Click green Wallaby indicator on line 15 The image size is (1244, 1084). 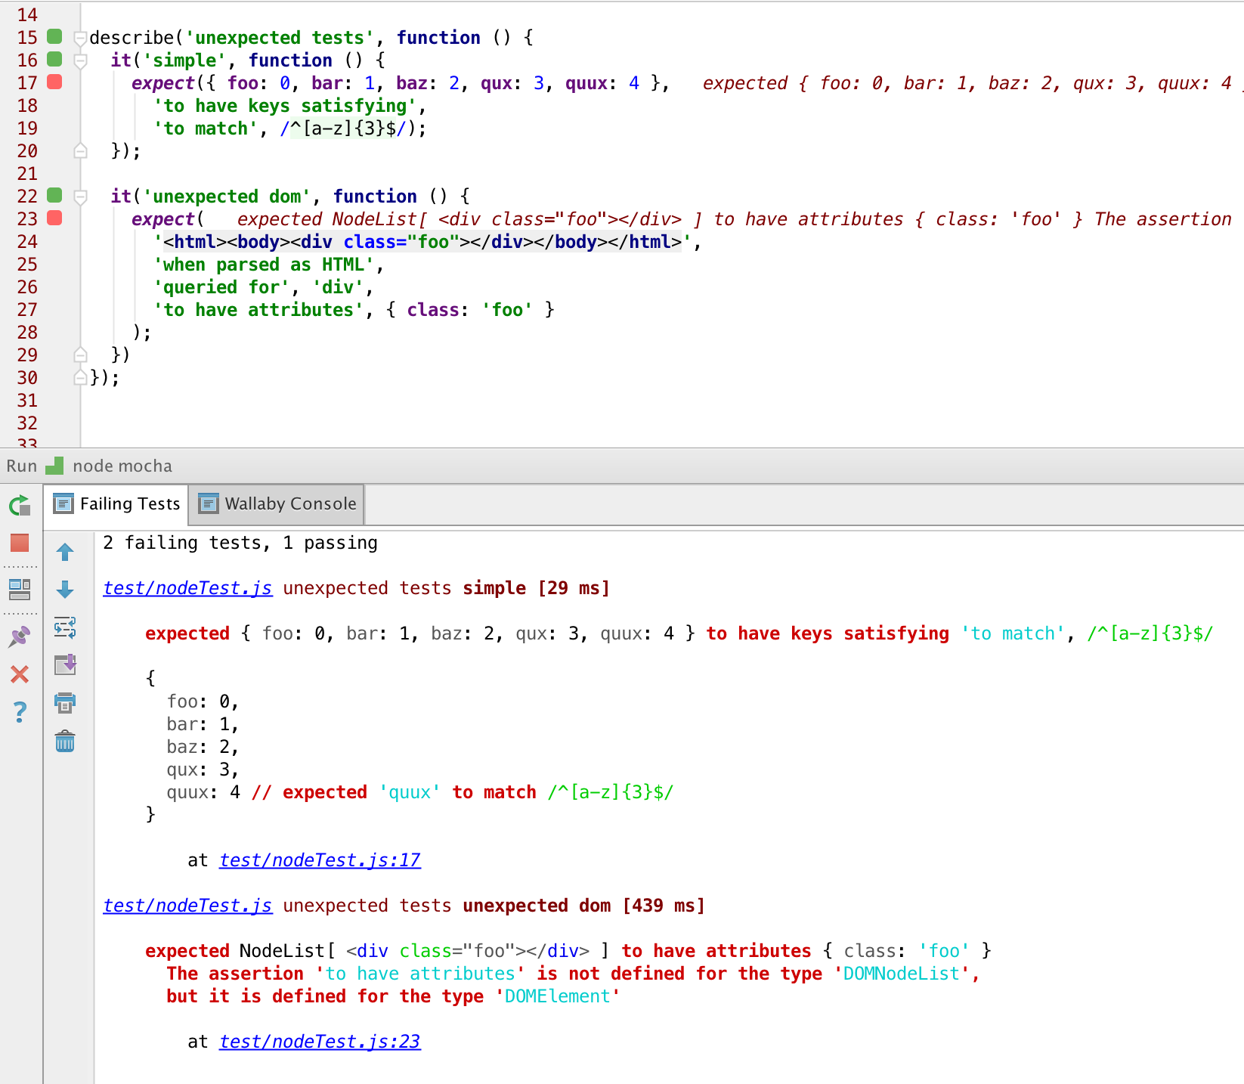[54, 36]
